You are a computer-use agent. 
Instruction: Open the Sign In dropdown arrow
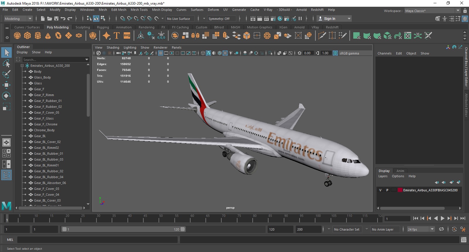coord(349,18)
